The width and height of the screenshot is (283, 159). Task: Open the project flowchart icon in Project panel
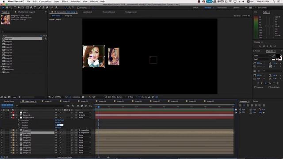click(46, 38)
